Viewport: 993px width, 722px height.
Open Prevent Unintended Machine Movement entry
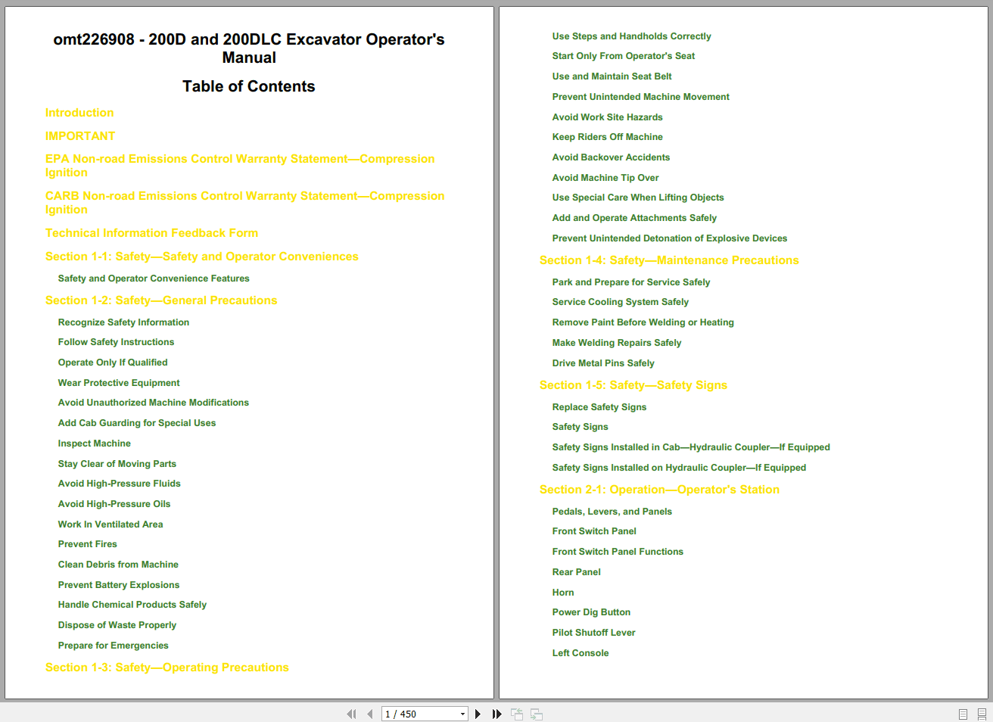click(641, 97)
